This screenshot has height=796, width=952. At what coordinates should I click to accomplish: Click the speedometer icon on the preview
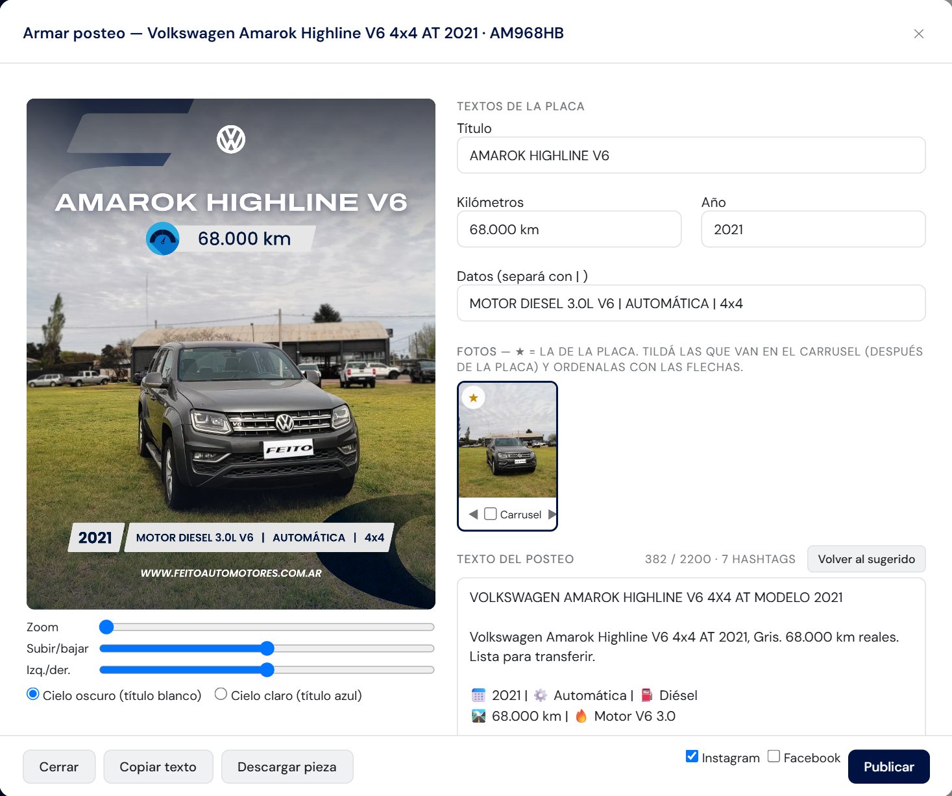(x=163, y=239)
